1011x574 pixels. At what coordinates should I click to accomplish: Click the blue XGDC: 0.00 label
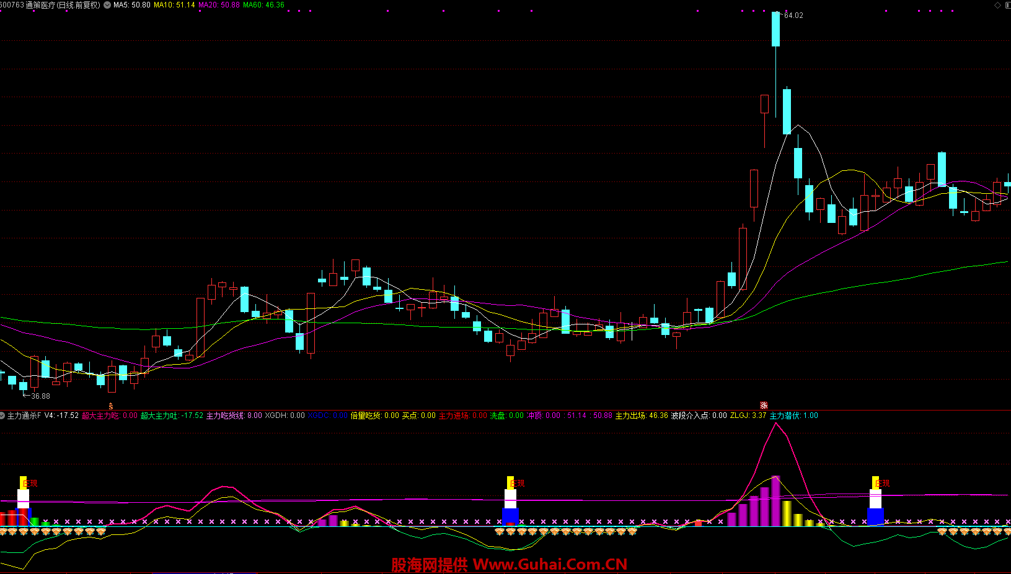pyautogui.click(x=328, y=415)
